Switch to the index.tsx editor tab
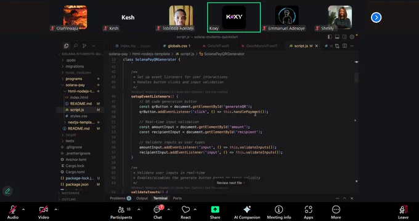This screenshot has height=221, width=419. (132, 46)
